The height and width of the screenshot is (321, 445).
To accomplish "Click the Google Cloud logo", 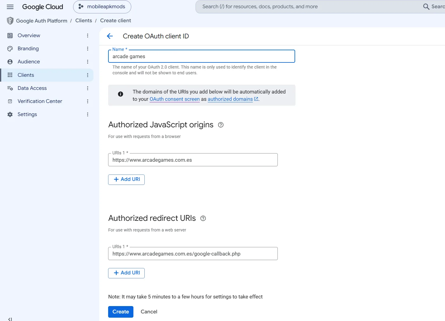I will pos(43,7).
